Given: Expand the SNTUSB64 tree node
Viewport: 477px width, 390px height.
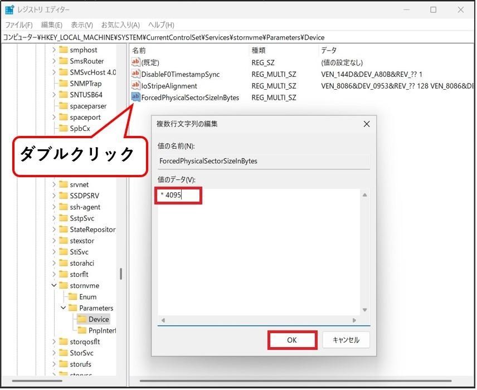Looking at the screenshot, I should tap(54, 95).
